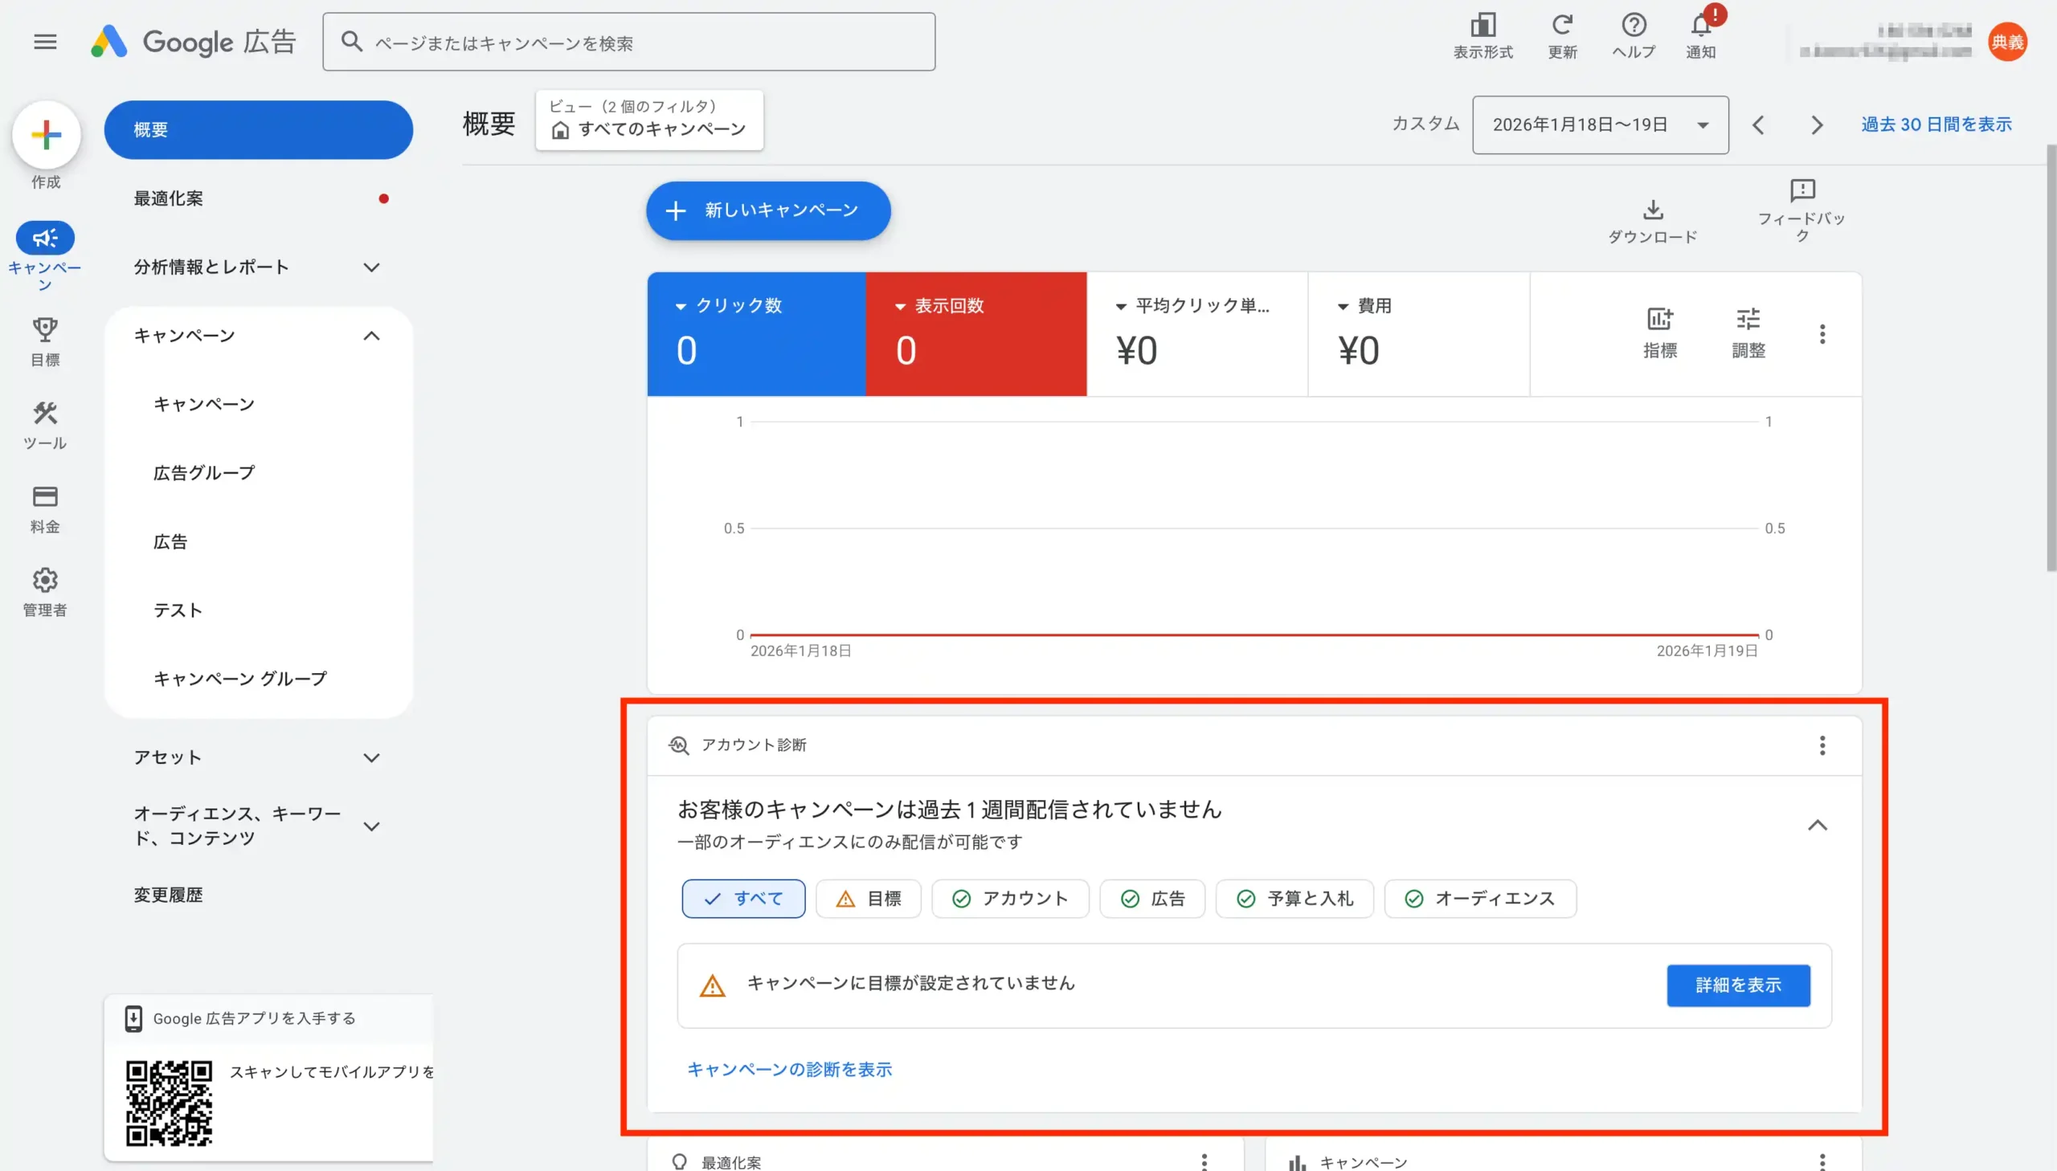Click the キャンペーンの診断を表示 link
Viewport: 2057px width, 1171px height.
(x=789, y=1070)
